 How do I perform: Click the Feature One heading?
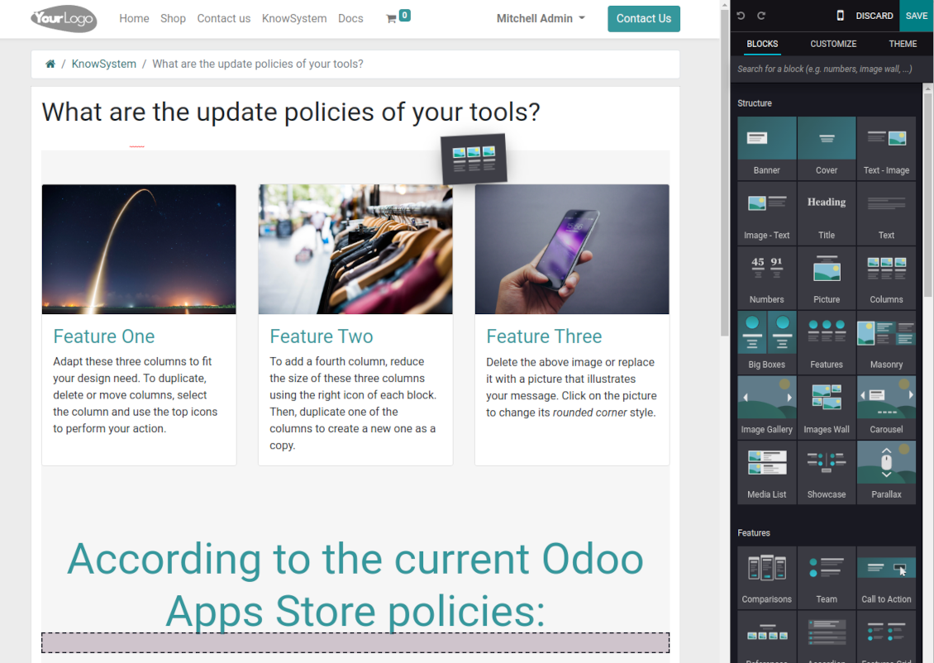(x=103, y=336)
